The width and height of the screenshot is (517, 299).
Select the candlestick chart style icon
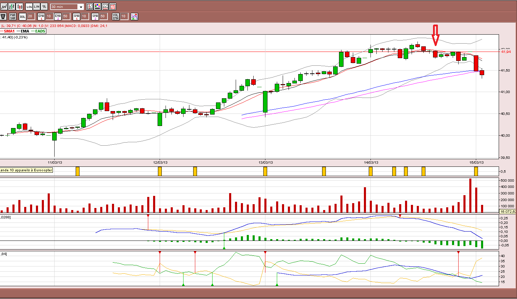pos(19,7)
